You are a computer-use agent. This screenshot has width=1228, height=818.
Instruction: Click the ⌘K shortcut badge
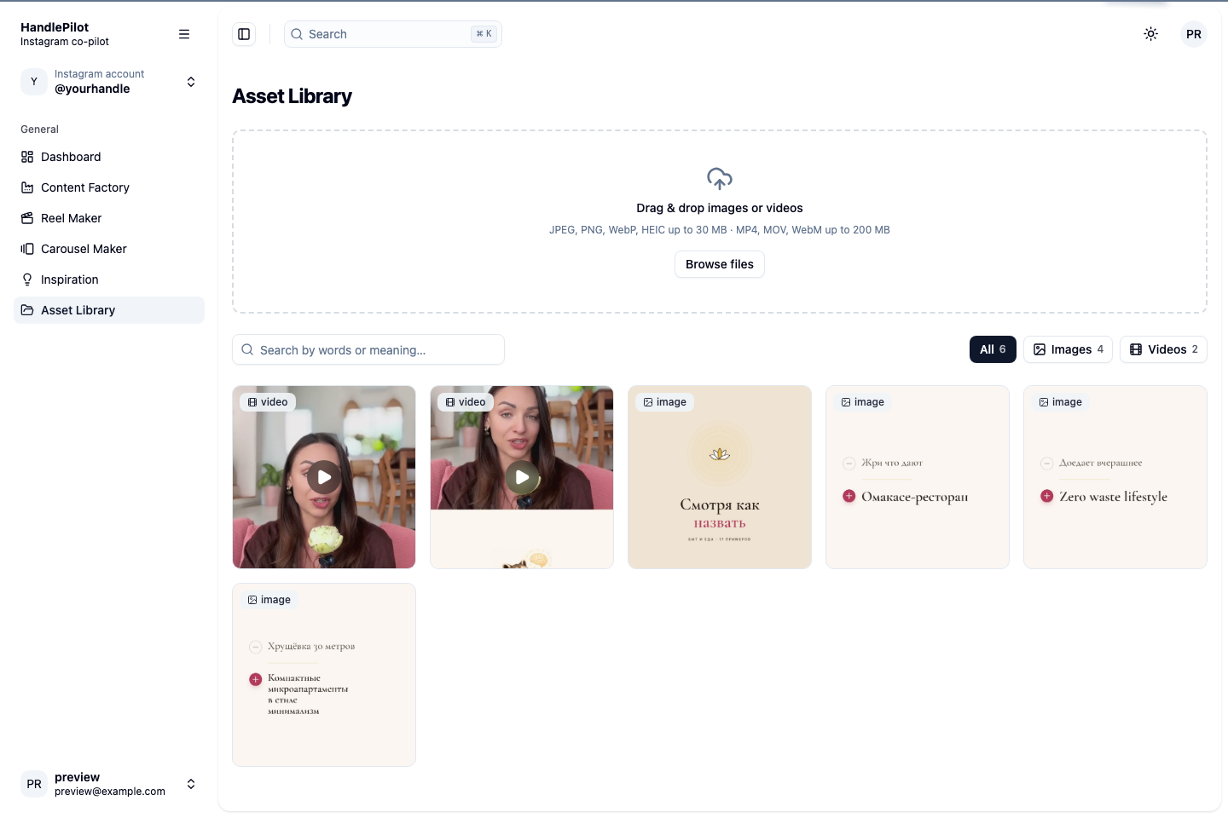[x=484, y=34]
